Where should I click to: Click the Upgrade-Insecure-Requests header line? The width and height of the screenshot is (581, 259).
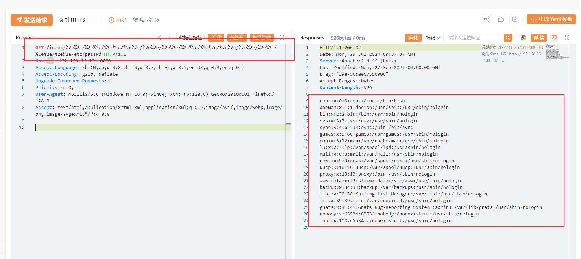point(74,81)
